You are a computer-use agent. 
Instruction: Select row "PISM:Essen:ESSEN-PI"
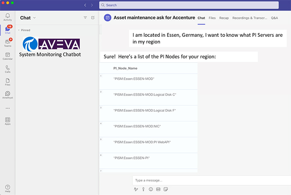pos(148,161)
